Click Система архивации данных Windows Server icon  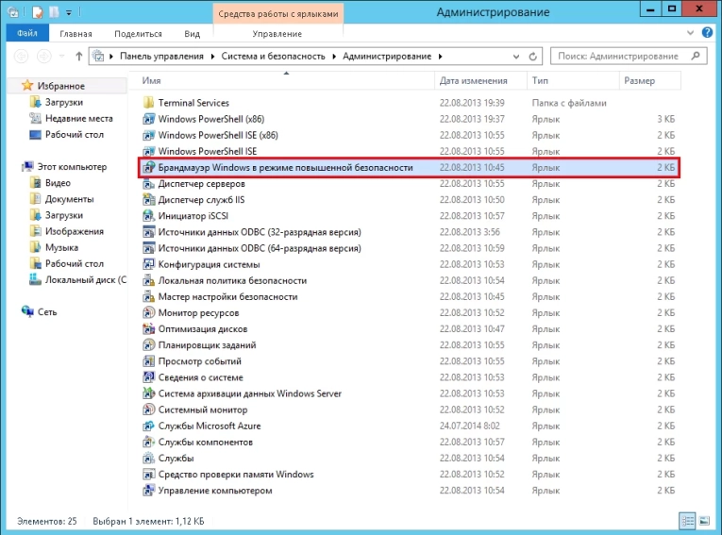pyautogui.click(x=148, y=393)
